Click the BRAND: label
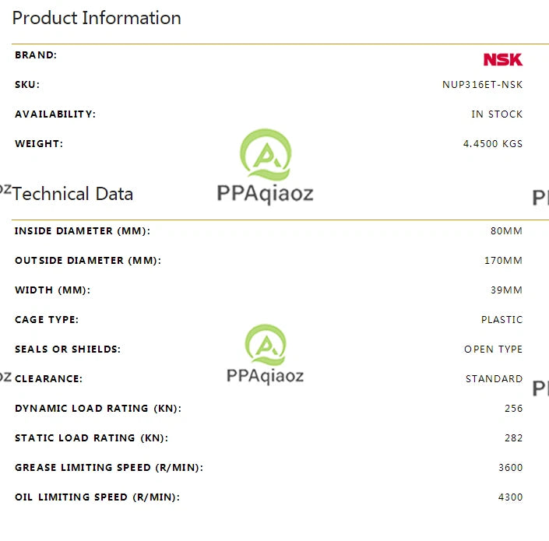The image size is (549, 541). [36, 55]
